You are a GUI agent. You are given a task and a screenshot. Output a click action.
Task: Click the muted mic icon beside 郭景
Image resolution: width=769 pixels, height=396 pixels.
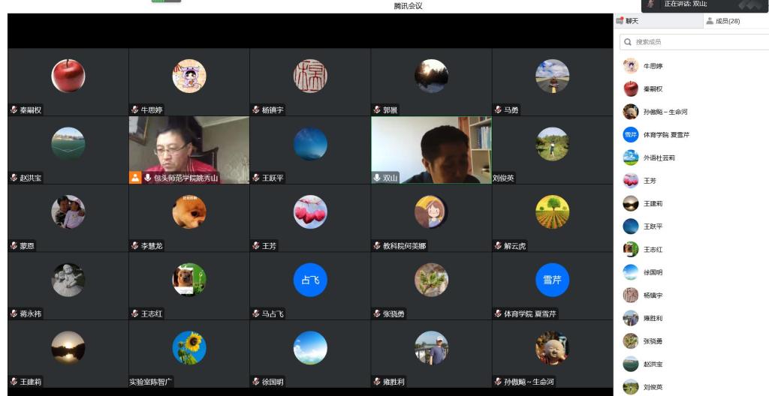click(377, 110)
